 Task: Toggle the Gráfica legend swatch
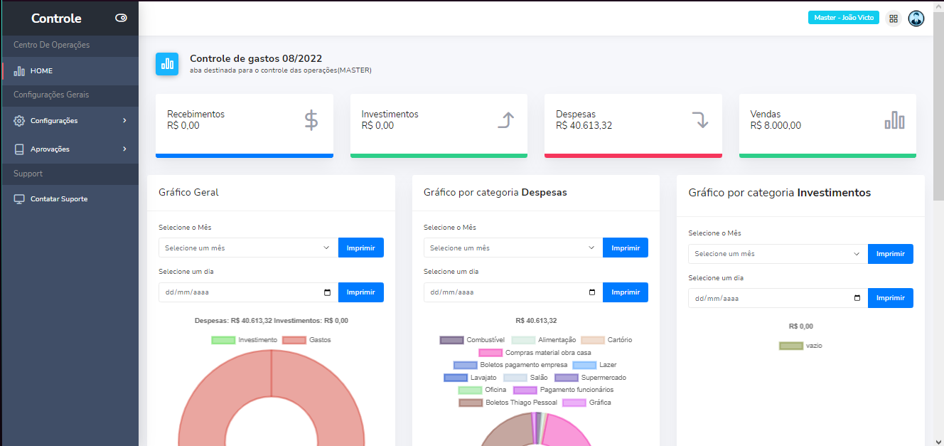pyautogui.click(x=574, y=403)
